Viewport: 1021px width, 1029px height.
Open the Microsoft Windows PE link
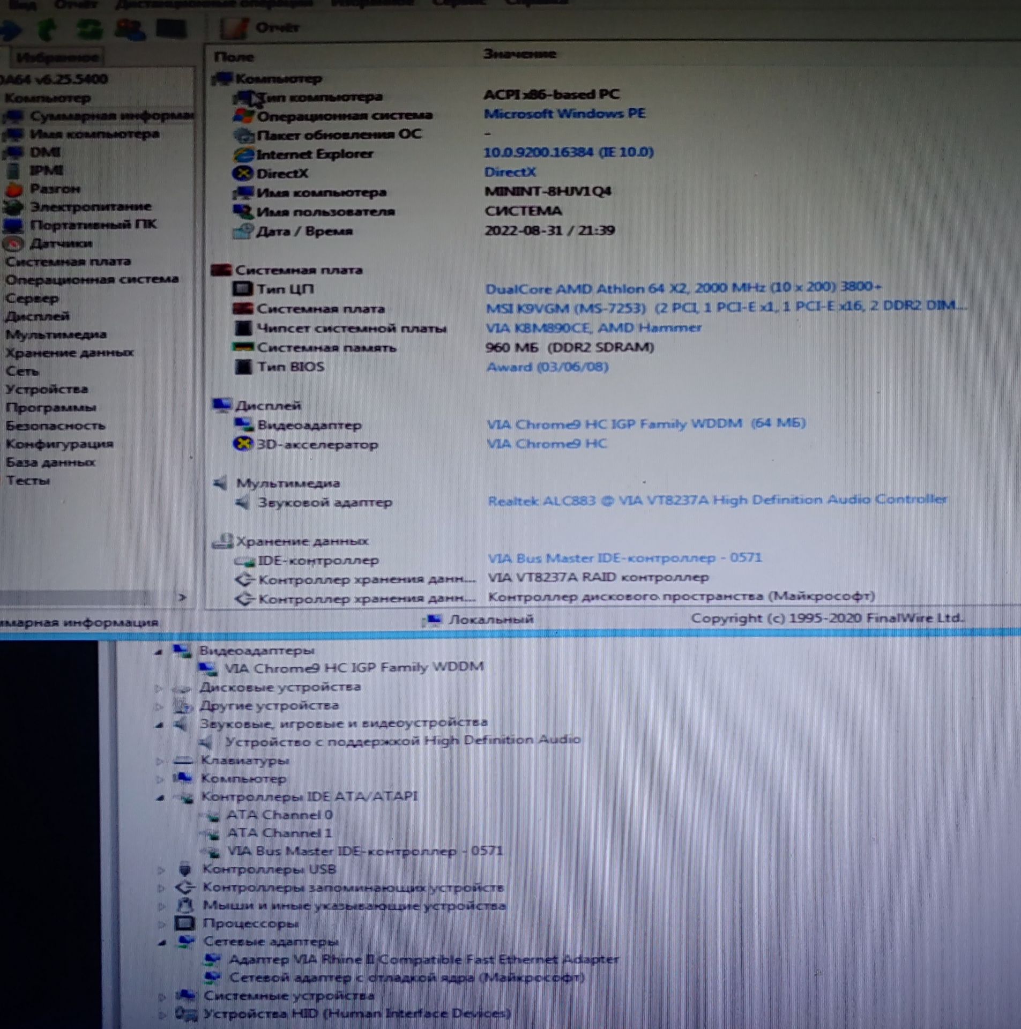564,114
